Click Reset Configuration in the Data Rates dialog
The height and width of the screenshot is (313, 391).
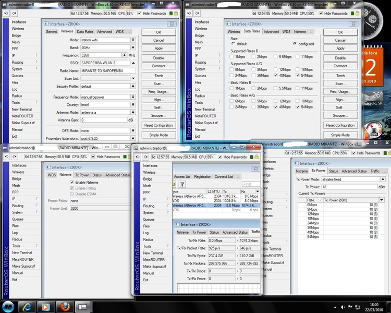point(340,125)
